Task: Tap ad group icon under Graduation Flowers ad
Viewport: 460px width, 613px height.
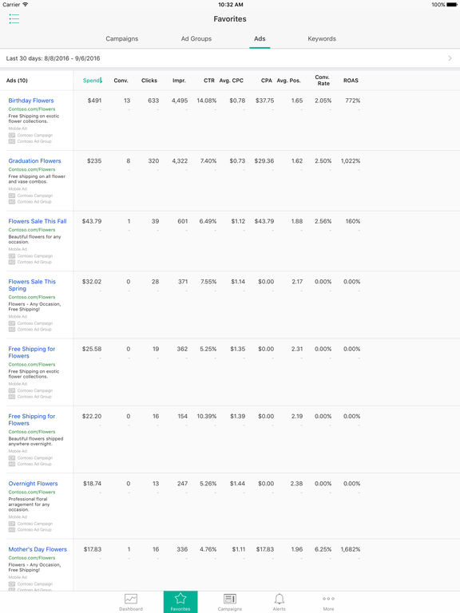Action: (x=12, y=202)
